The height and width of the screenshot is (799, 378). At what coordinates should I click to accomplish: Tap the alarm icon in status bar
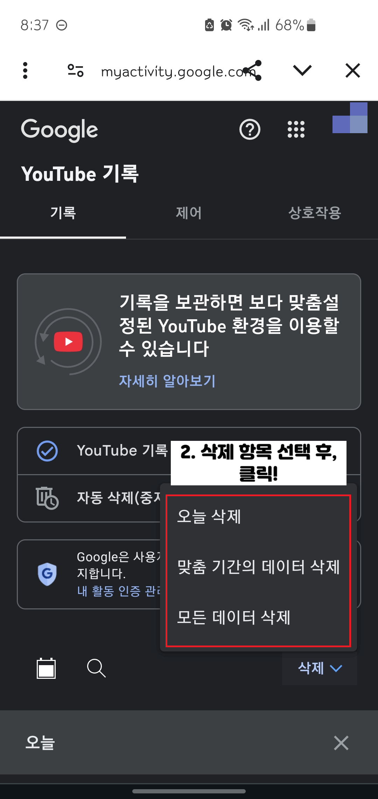(226, 25)
